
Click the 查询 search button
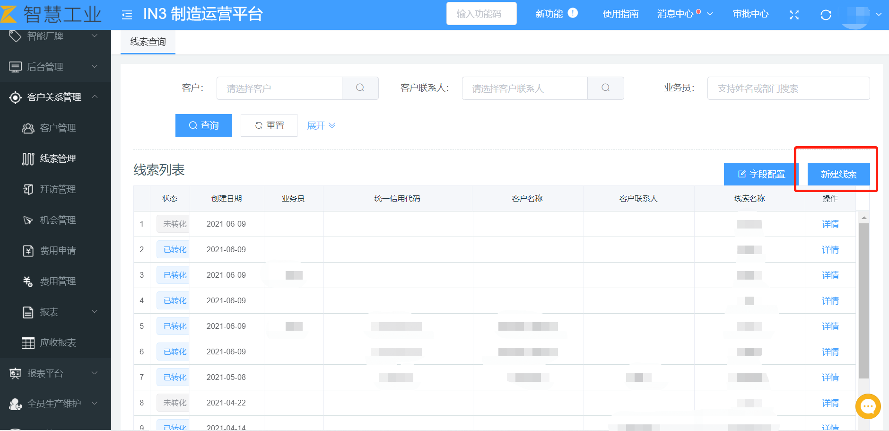click(x=203, y=125)
